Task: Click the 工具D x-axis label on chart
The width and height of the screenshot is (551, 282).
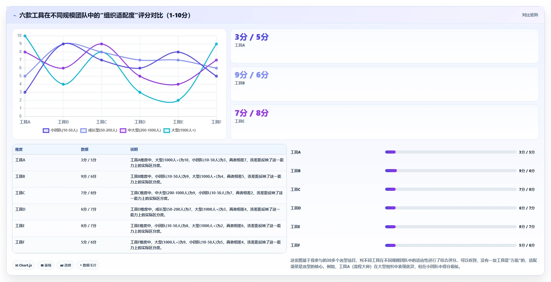Action: pyautogui.click(x=140, y=122)
